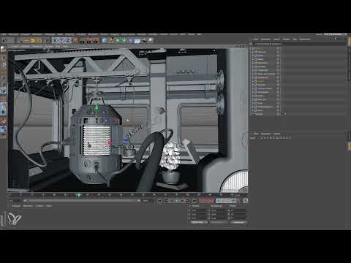Click the preview range slider right handle
351x263 pixels.
pyautogui.click(x=139, y=201)
